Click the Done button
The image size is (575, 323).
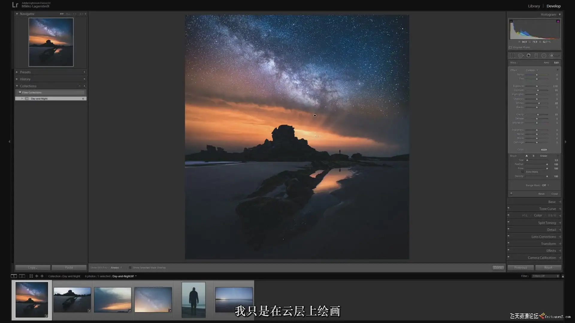click(498, 268)
